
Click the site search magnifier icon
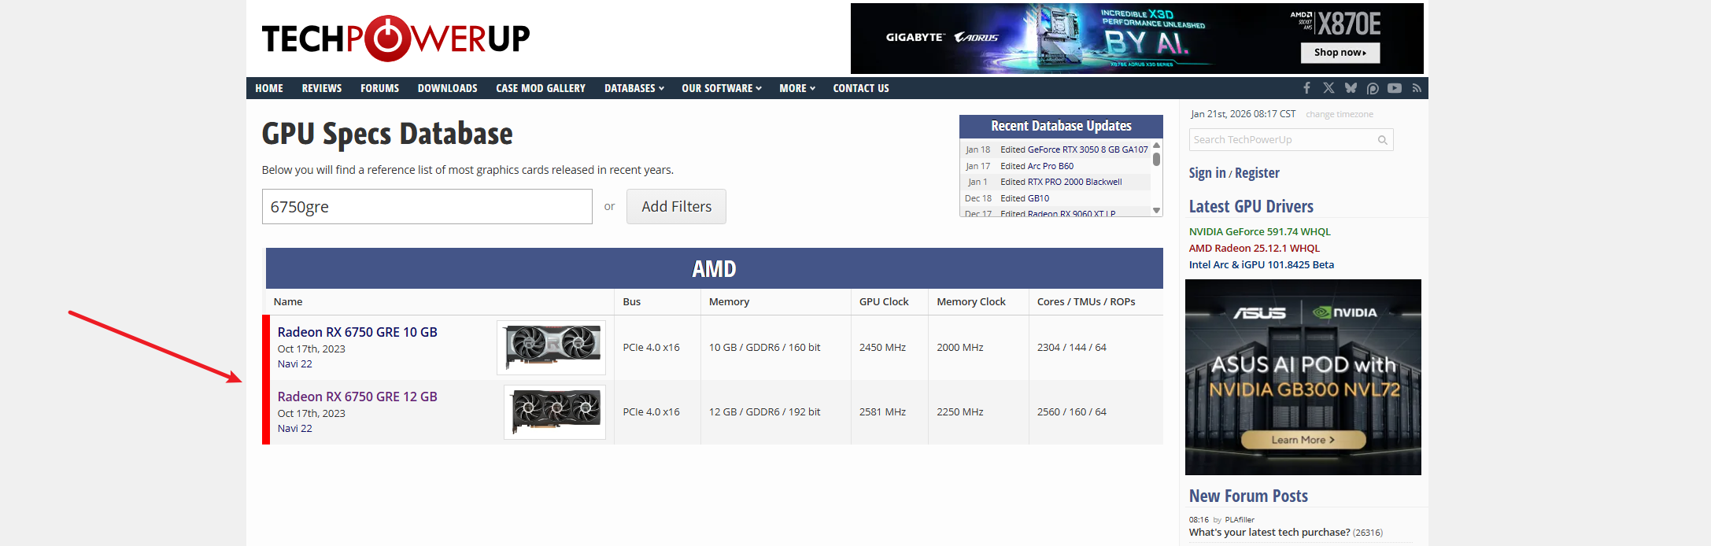pos(1382,140)
